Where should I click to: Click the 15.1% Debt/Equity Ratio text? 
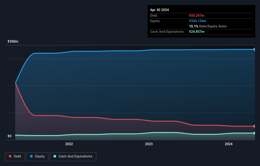click(x=208, y=26)
